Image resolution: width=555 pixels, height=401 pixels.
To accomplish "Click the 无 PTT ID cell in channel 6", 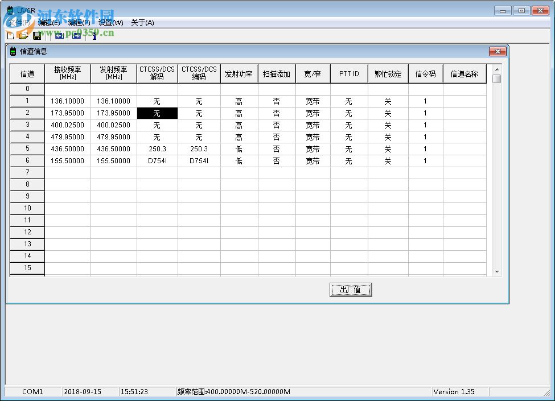I will (x=349, y=161).
